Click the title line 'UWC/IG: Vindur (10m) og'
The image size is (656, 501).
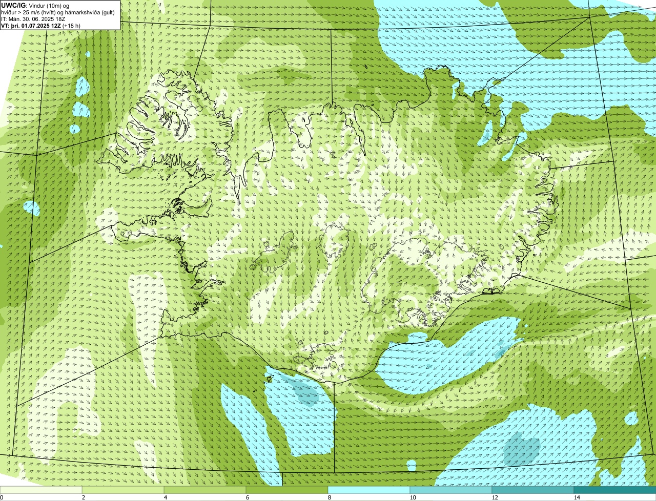(35, 5)
